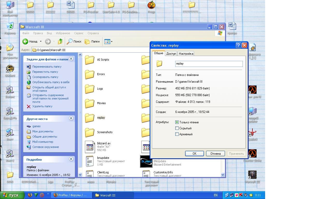Click Переименовать папку link
The height and width of the screenshot is (199, 313).
point(47,67)
